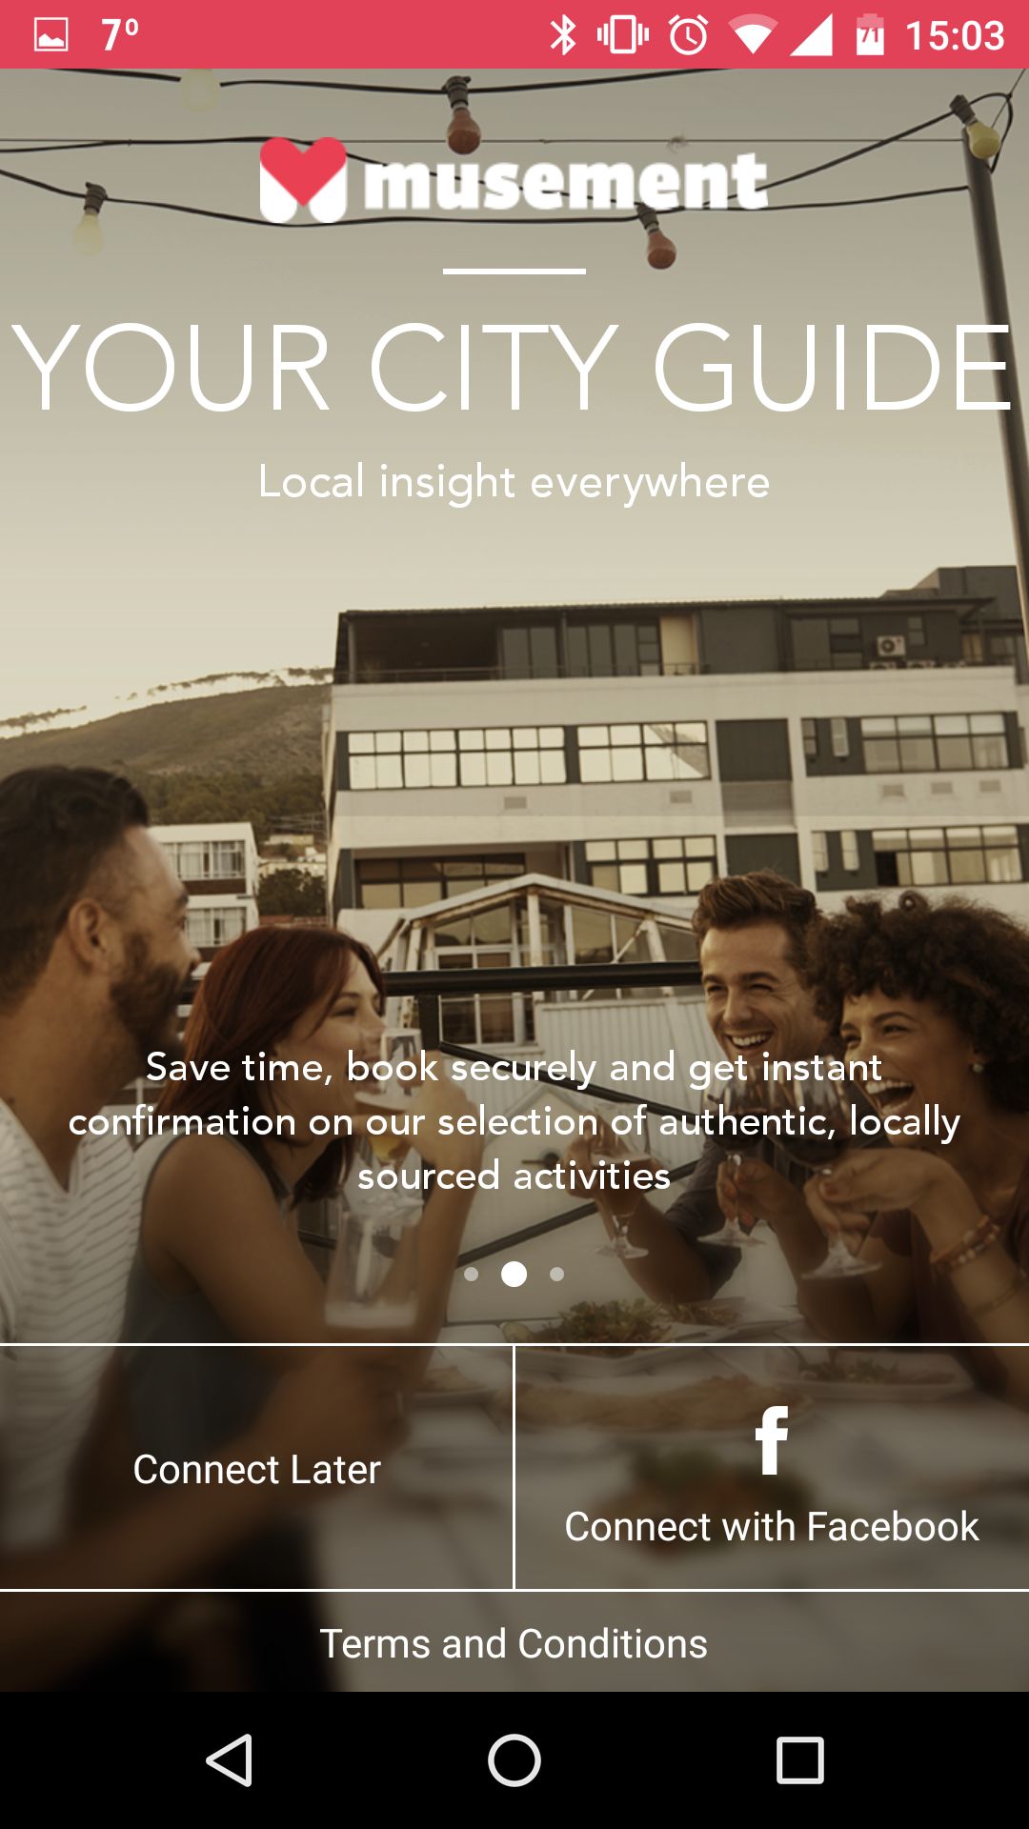Tap the vibrate mode status icon
Image resolution: width=1029 pixels, height=1829 pixels.
[x=623, y=35]
